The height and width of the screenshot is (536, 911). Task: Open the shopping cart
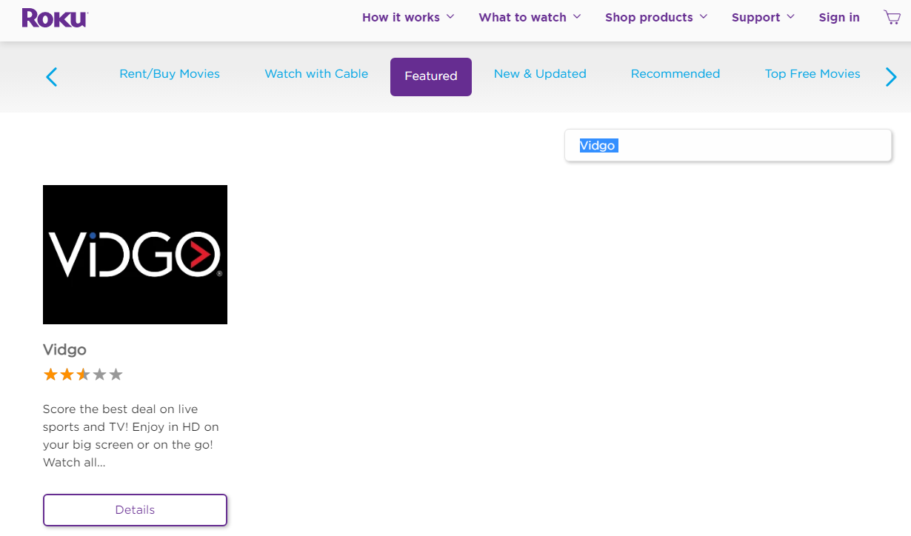pyautogui.click(x=891, y=16)
